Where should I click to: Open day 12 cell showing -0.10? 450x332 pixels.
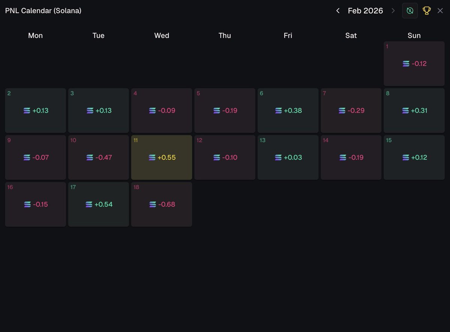pos(225,158)
